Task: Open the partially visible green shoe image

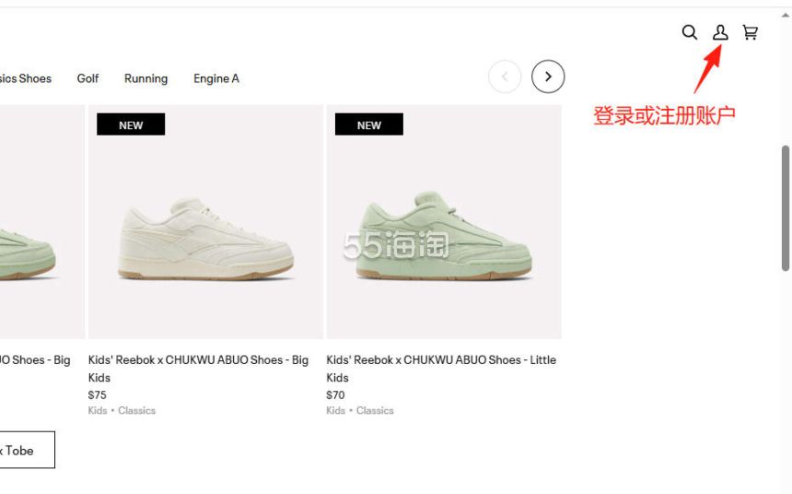Action: [42, 221]
